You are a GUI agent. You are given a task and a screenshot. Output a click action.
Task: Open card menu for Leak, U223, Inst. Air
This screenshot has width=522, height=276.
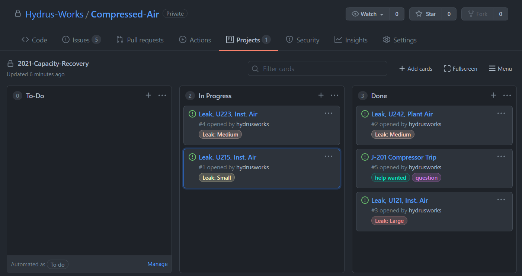point(329,113)
